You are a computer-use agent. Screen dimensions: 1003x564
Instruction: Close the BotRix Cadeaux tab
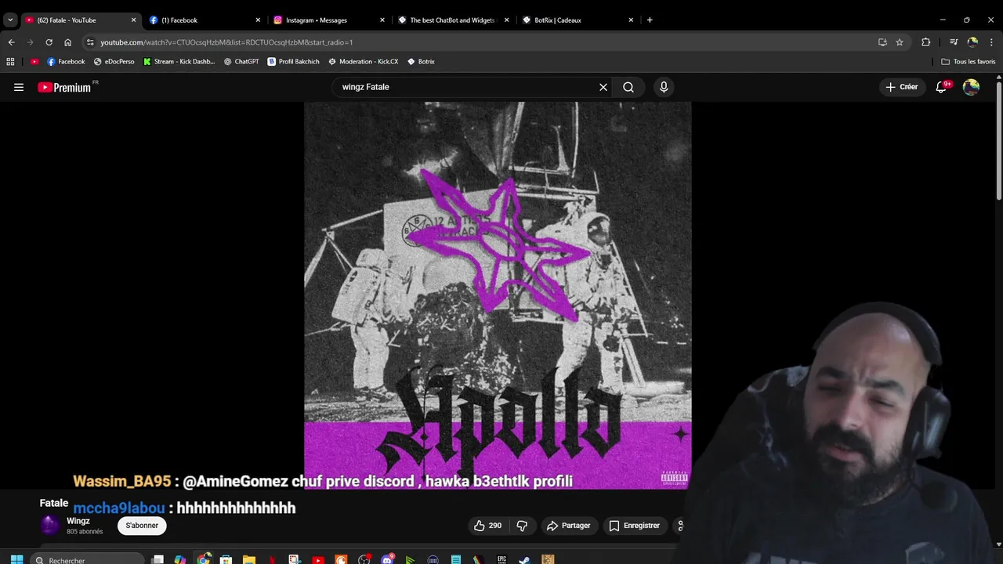pyautogui.click(x=631, y=20)
